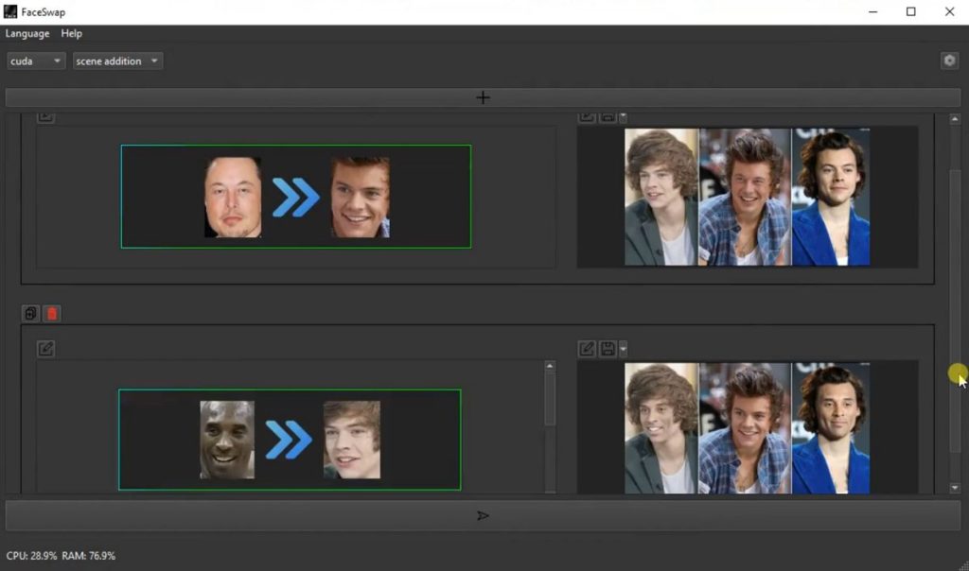Save the lower result image
Image resolution: width=969 pixels, height=571 pixels.
pos(608,349)
